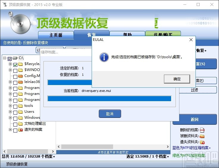Click the 总共 12.65GB status text
This screenshot has height=168, width=219.
tap(28, 156)
